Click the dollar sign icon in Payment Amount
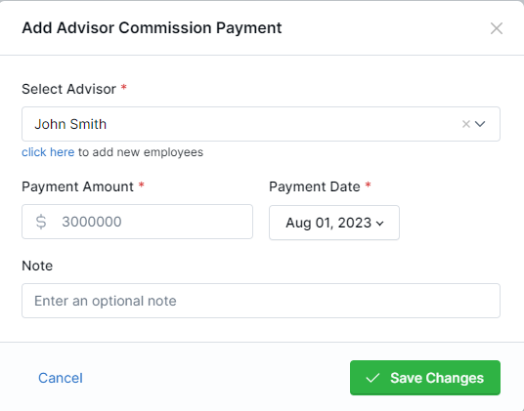This screenshot has width=524, height=411. pyautogui.click(x=41, y=222)
